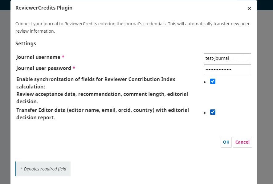This screenshot has height=184, width=273.
Task: Click the red asterisk beside Journal username
Action: pyautogui.click(x=63, y=57)
